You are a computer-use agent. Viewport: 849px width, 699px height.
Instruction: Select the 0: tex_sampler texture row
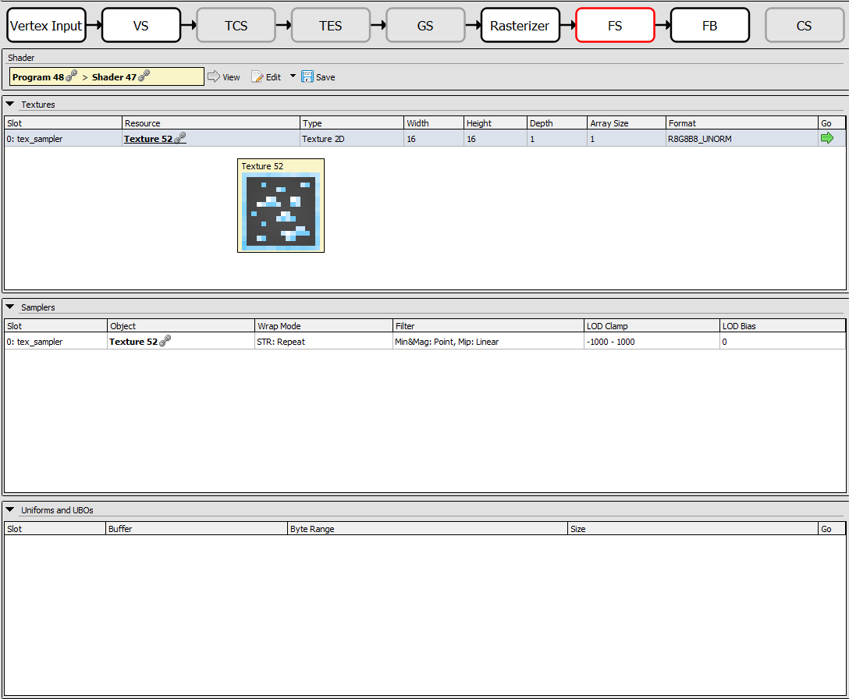pos(425,139)
